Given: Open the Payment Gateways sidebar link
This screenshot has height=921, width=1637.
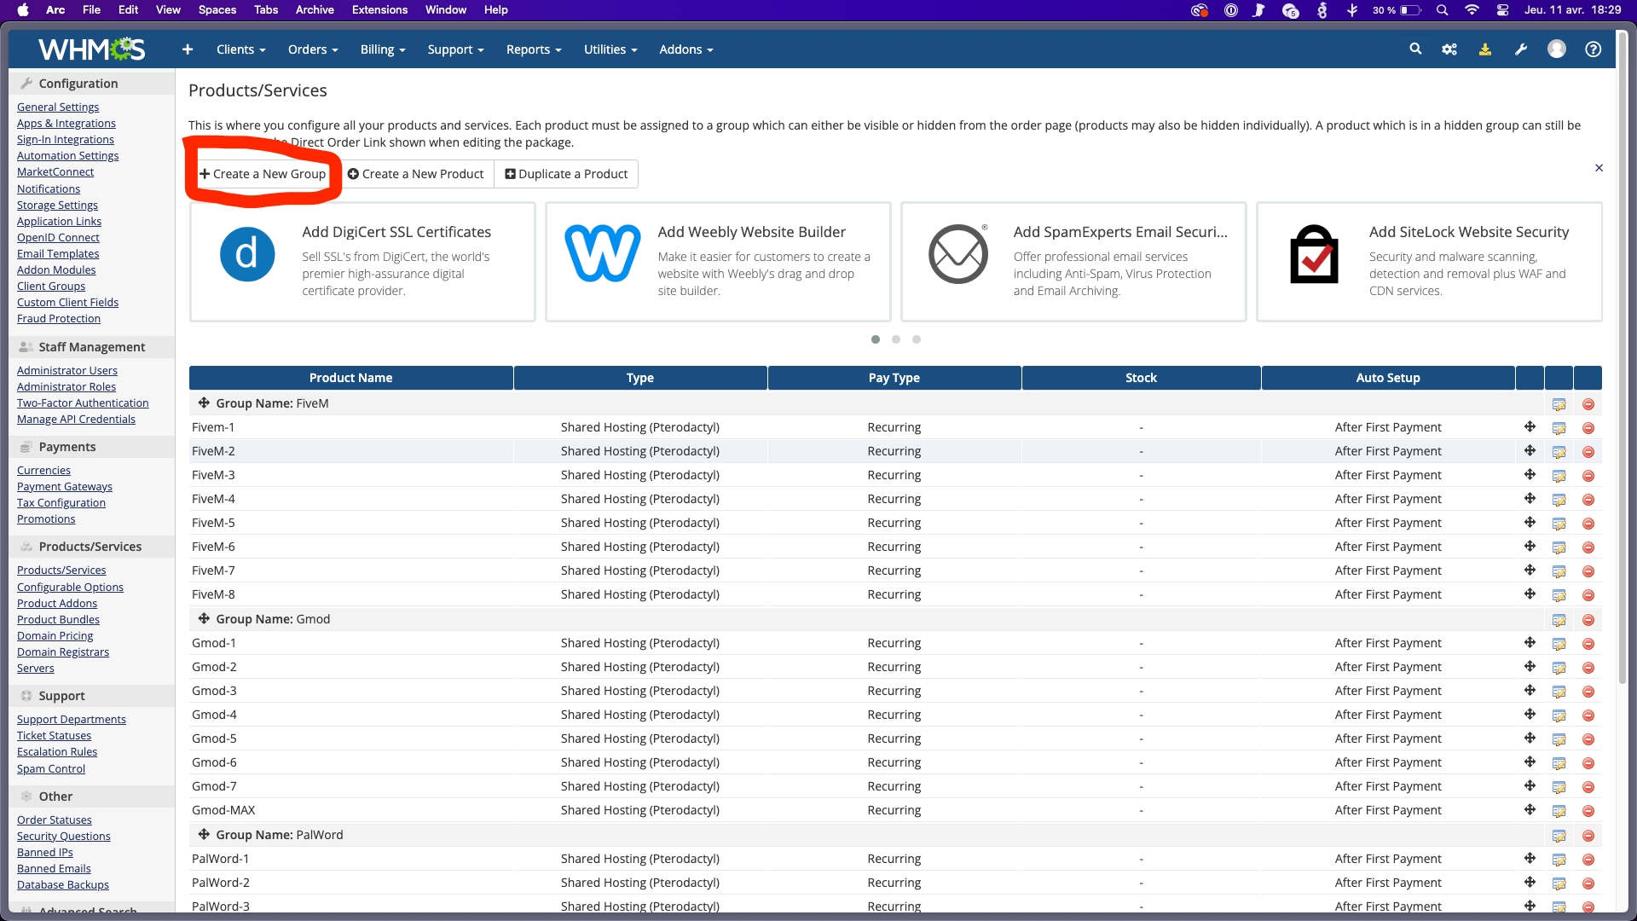Looking at the screenshot, I should 65,486.
